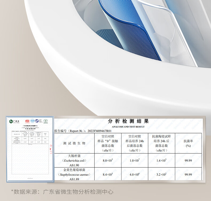The width and height of the screenshot is (211, 201).
Task: Click the 大肠杆菌 Escherichia coli row label
Action: tap(74, 161)
